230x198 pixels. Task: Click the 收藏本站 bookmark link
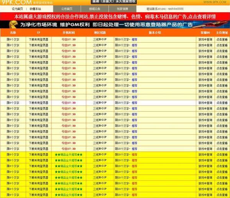point(35,8)
